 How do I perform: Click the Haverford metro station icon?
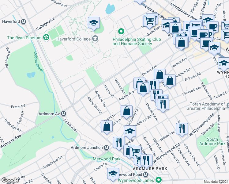(x=23, y=22)
